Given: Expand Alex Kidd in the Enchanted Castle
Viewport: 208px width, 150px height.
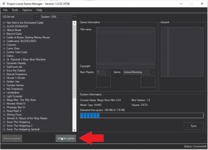Looking at the screenshot, I should 4,23.
